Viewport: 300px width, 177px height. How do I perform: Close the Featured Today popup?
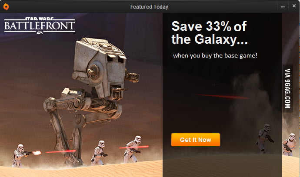tap(294, 6)
